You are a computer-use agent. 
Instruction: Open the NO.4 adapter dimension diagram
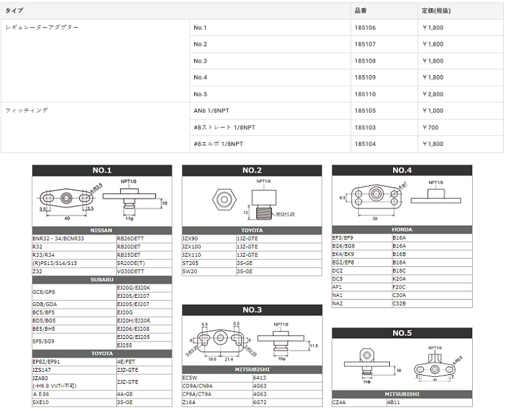click(x=402, y=200)
